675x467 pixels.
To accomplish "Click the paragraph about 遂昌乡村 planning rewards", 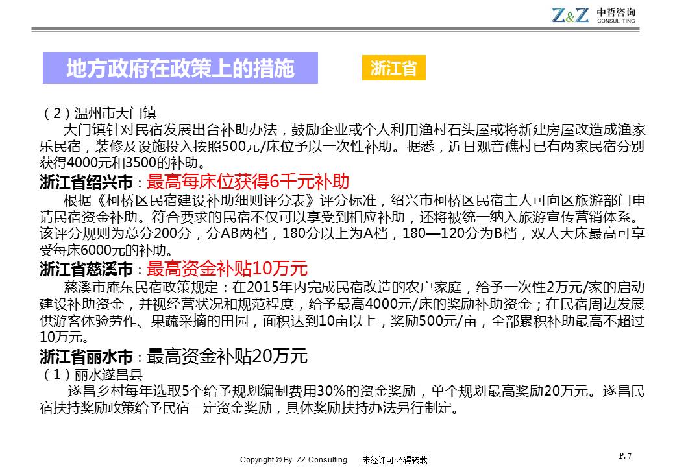I will [x=343, y=400].
